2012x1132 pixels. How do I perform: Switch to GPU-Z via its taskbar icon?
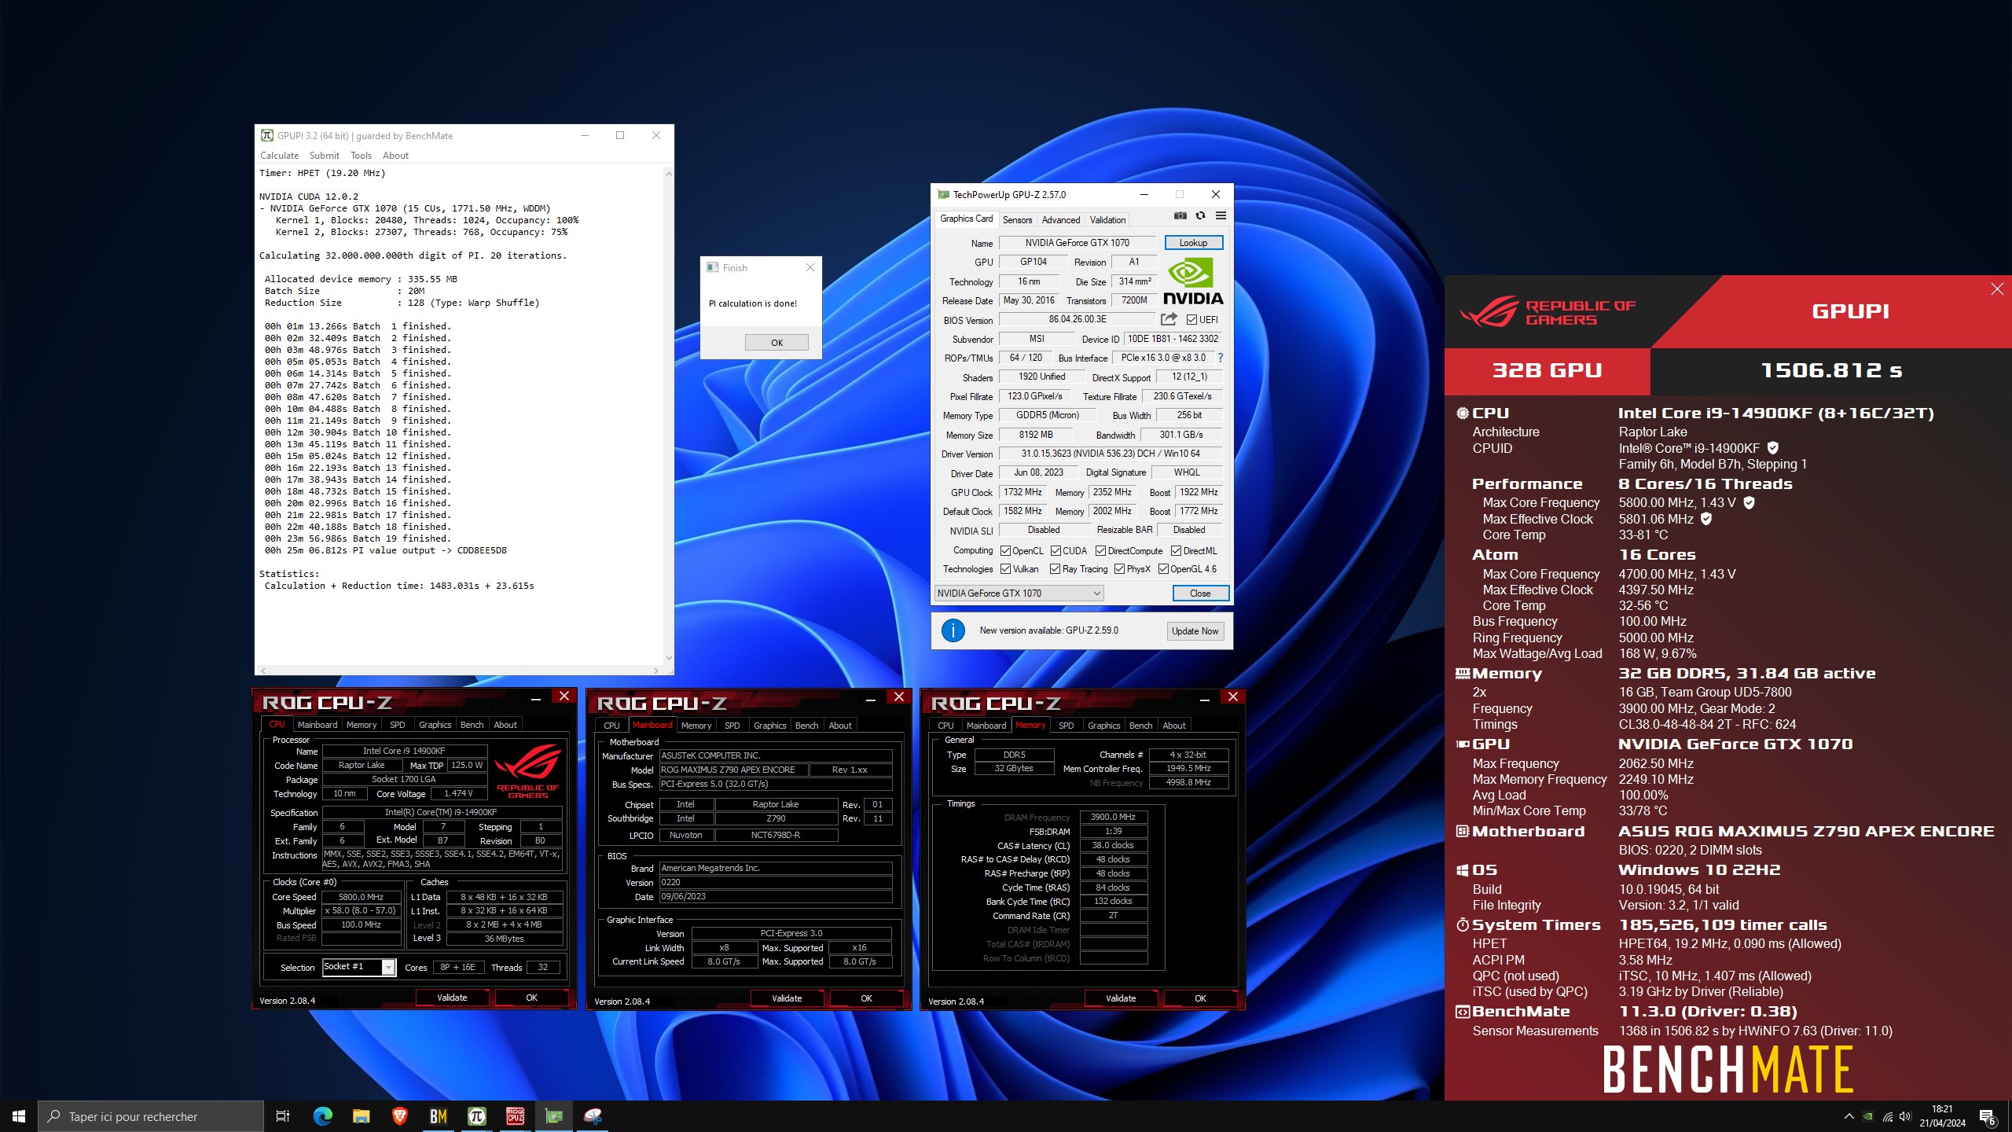pyautogui.click(x=554, y=1116)
